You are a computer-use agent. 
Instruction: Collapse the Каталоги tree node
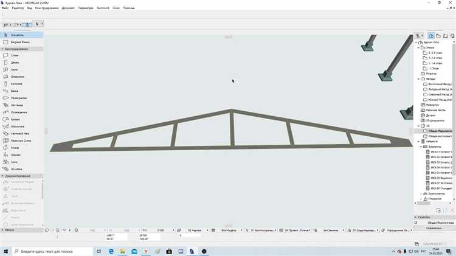point(418,142)
